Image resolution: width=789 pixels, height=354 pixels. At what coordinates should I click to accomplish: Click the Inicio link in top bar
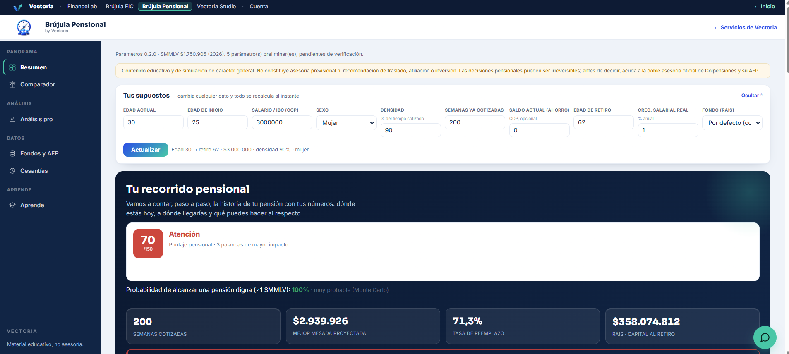pyautogui.click(x=765, y=6)
